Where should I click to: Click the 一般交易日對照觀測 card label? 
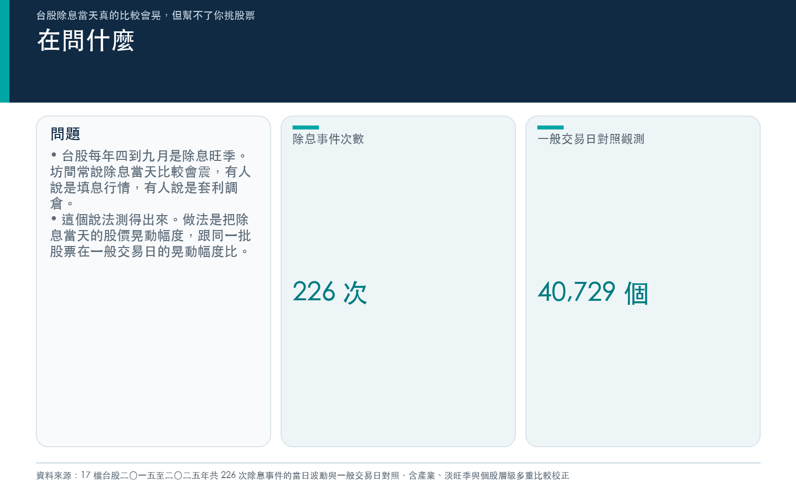pyautogui.click(x=591, y=139)
